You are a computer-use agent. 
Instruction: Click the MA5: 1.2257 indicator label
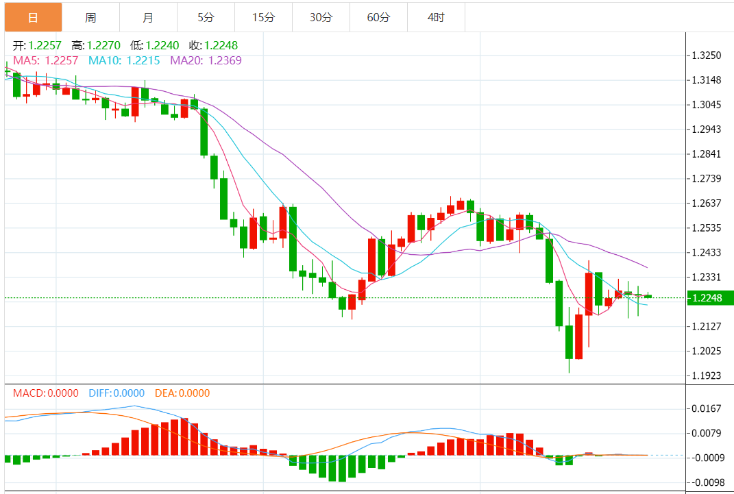point(45,60)
